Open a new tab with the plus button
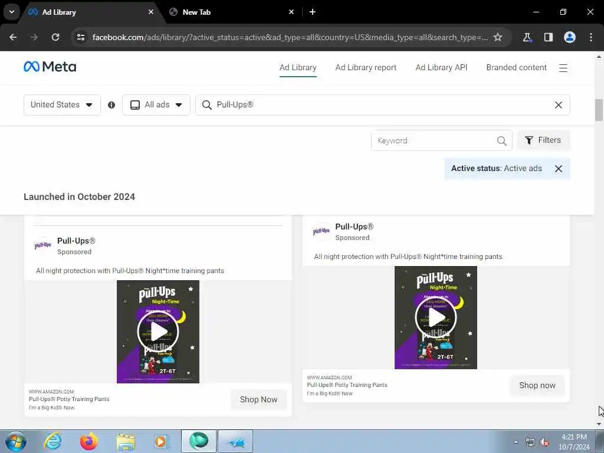 coord(313,12)
